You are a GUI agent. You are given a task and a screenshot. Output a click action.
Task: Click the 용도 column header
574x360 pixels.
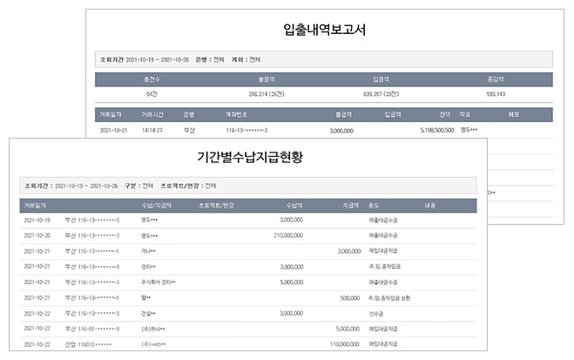(375, 206)
